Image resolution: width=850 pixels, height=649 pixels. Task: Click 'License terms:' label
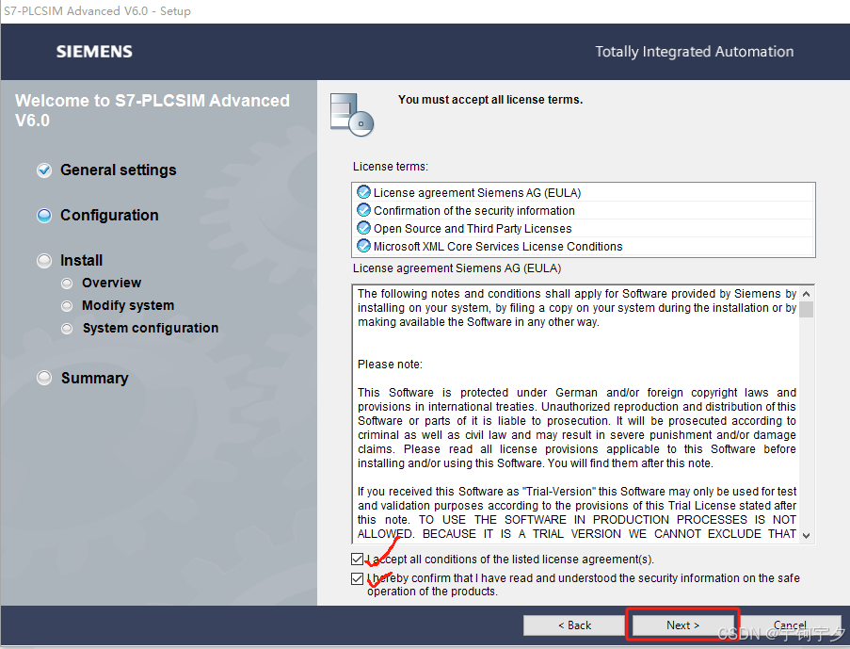click(x=391, y=167)
